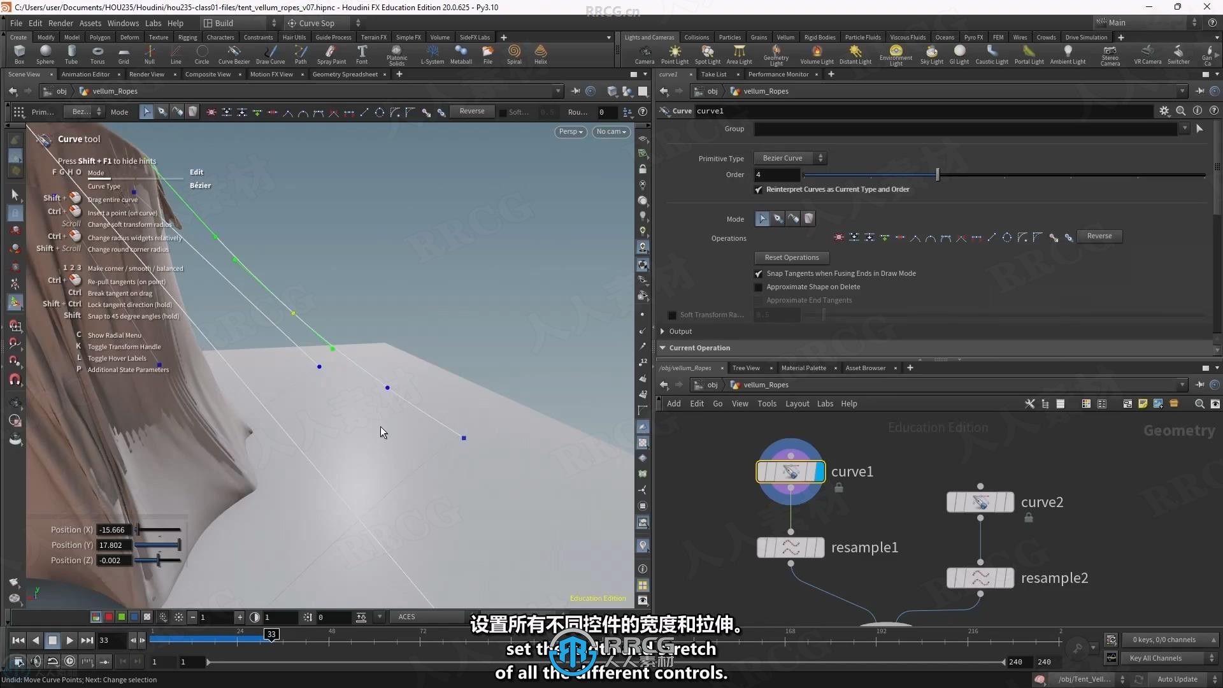Image resolution: width=1223 pixels, height=688 pixels.
Task: Click the Spiral shelf tool
Action: pyautogui.click(x=514, y=54)
